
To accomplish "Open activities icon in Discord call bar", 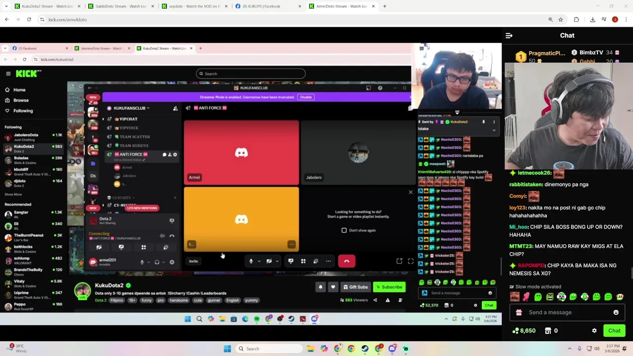I will [303, 261].
